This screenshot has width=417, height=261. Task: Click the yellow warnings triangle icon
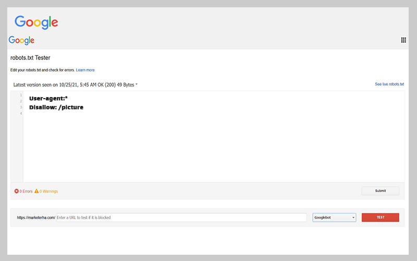pos(36,191)
